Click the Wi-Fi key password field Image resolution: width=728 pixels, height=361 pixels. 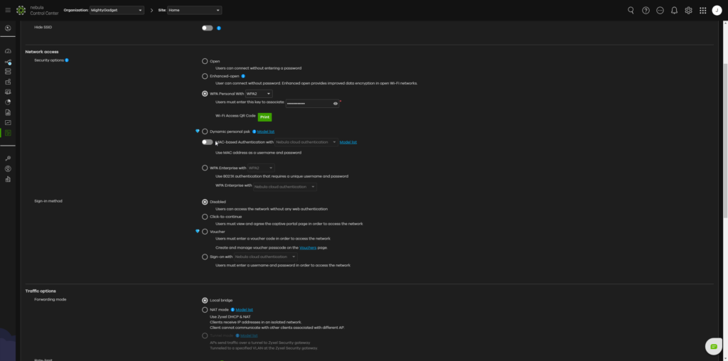tap(309, 104)
